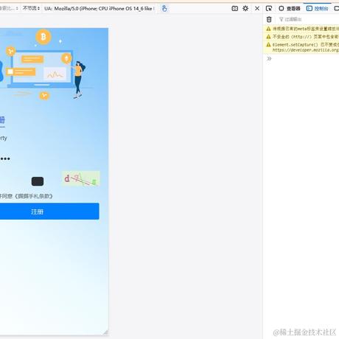Close responsive design mode with X
Screen dimensions: 339x339
tap(257, 8)
